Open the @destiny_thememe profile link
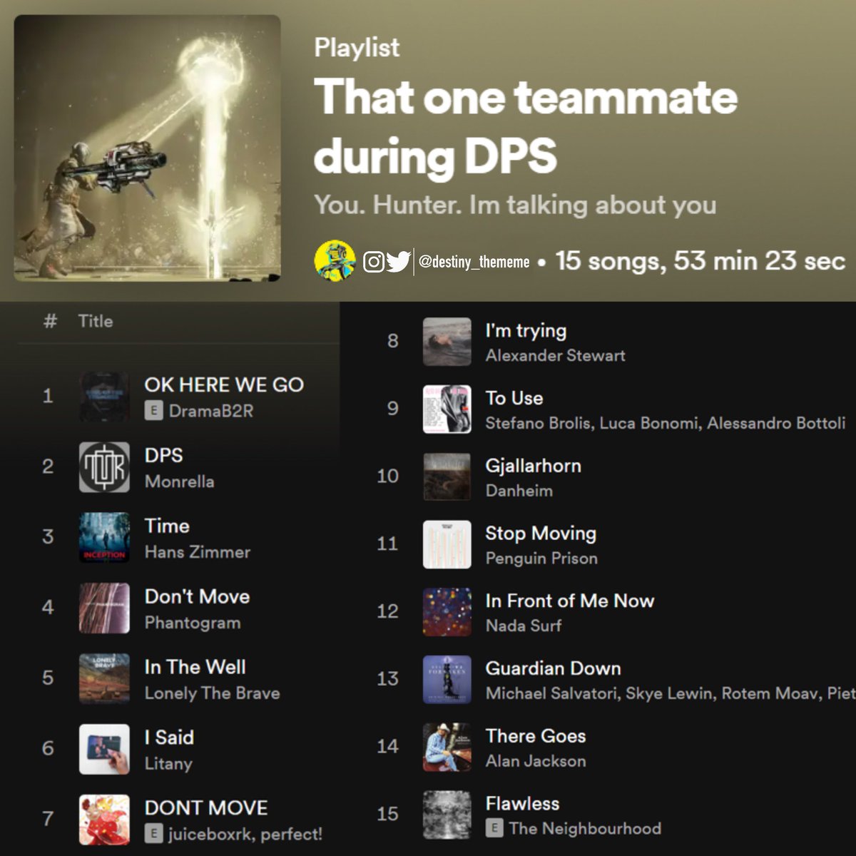Image resolution: width=856 pixels, height=856 pixels. tap(474, 262)
